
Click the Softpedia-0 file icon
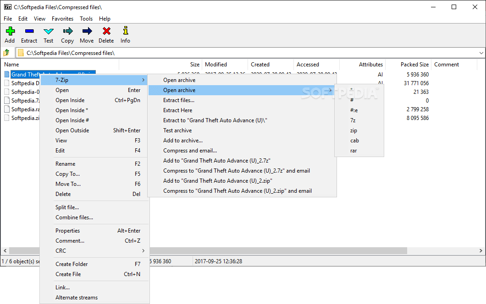pyautogui.click(x=7, y=92)
